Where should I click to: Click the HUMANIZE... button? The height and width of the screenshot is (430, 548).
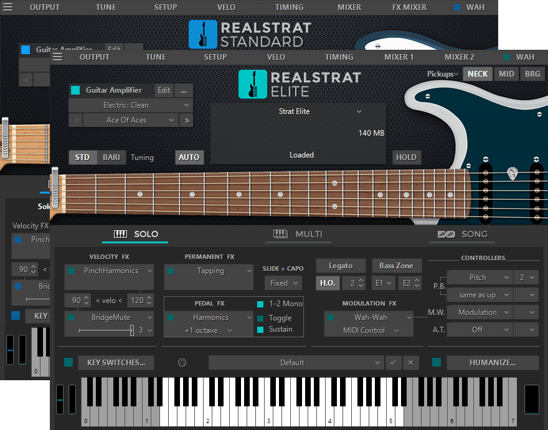point(492,363)
